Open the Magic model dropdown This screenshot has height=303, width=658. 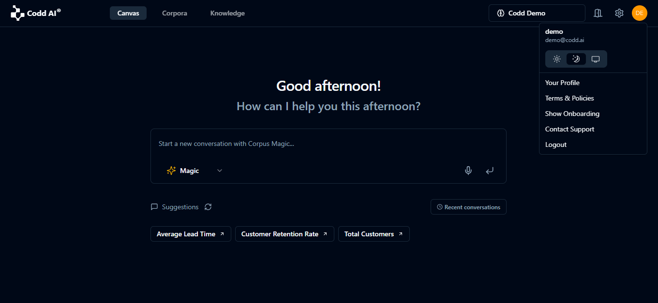219,171
